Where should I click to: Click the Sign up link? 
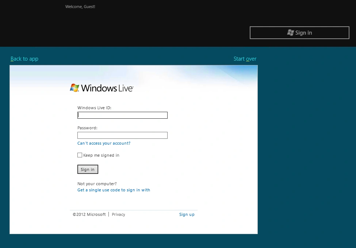(x=187, y=214)
